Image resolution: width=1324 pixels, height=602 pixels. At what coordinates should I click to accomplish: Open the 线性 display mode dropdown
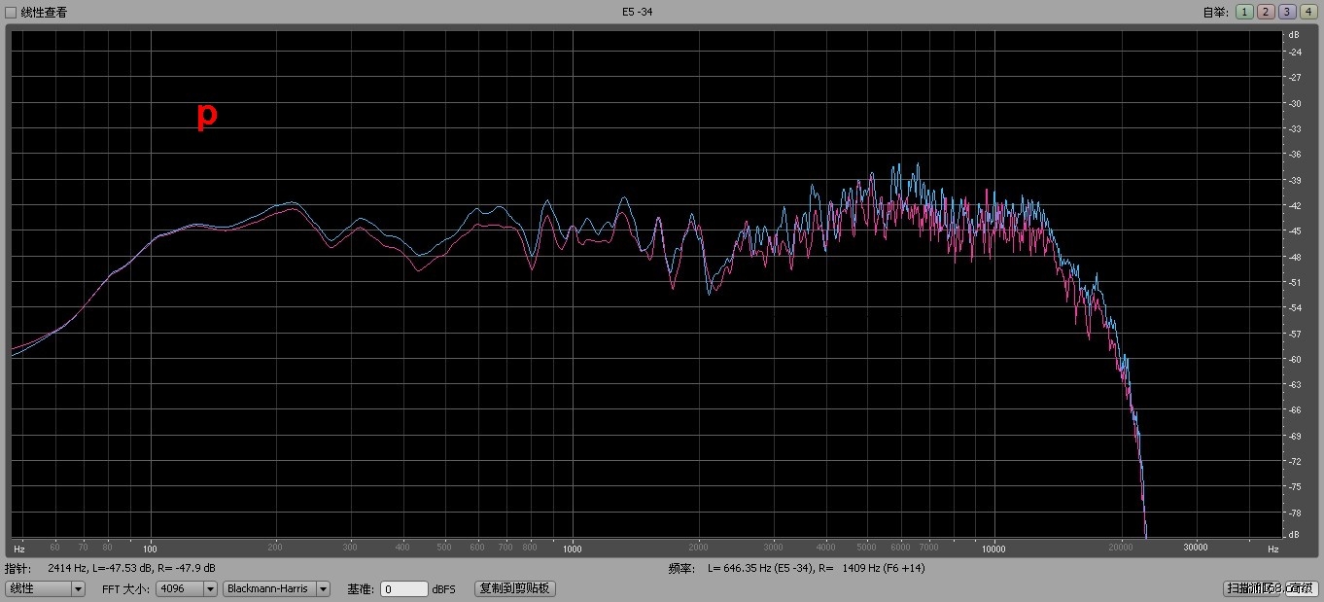click(46, 588)
